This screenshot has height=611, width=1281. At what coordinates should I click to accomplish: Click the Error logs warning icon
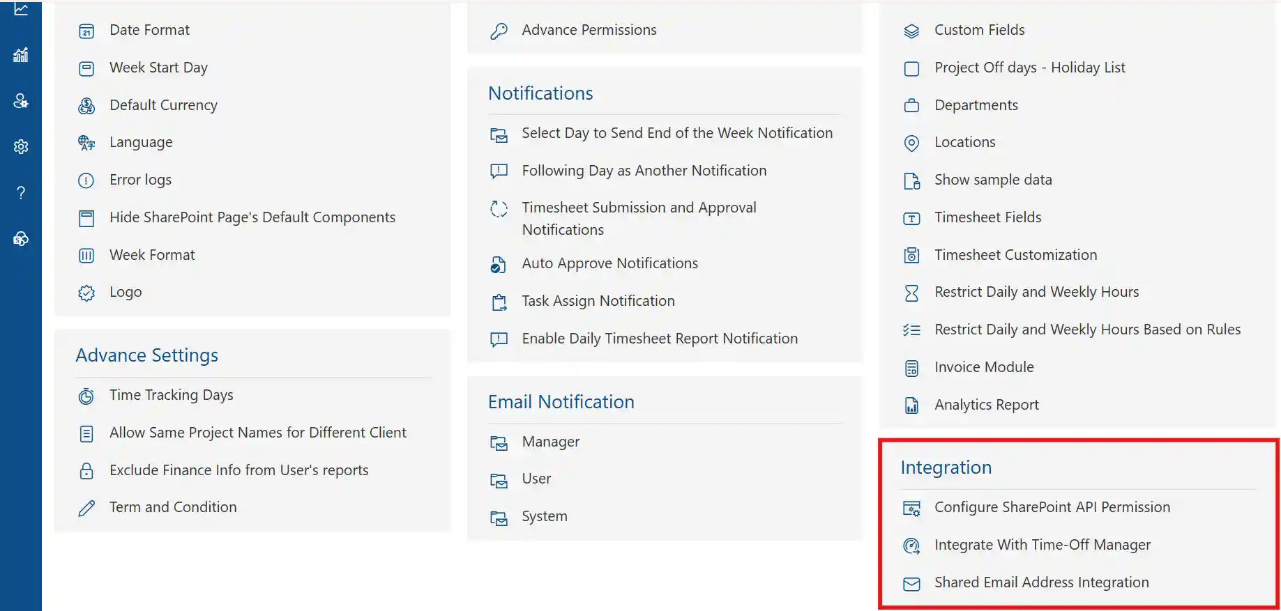[x=86, y=180]
